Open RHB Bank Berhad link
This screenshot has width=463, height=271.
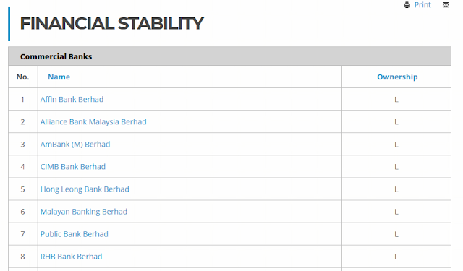71,257
